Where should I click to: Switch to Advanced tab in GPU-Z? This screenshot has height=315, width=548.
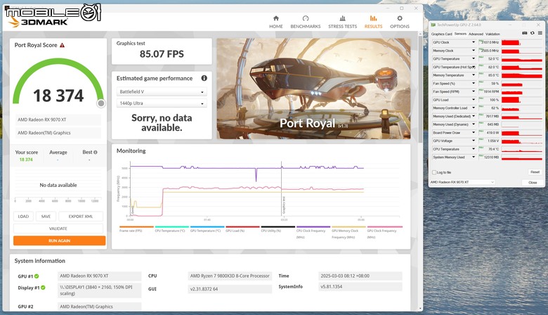tap(476, 34)
